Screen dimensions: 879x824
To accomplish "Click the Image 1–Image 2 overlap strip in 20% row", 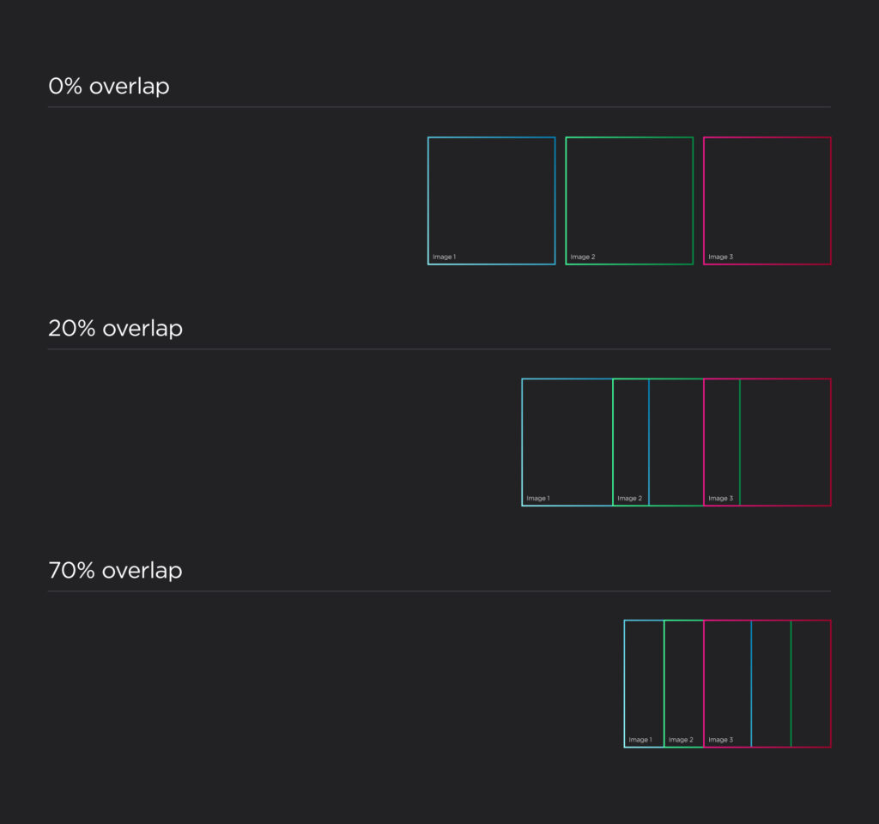I will point(631,442).
